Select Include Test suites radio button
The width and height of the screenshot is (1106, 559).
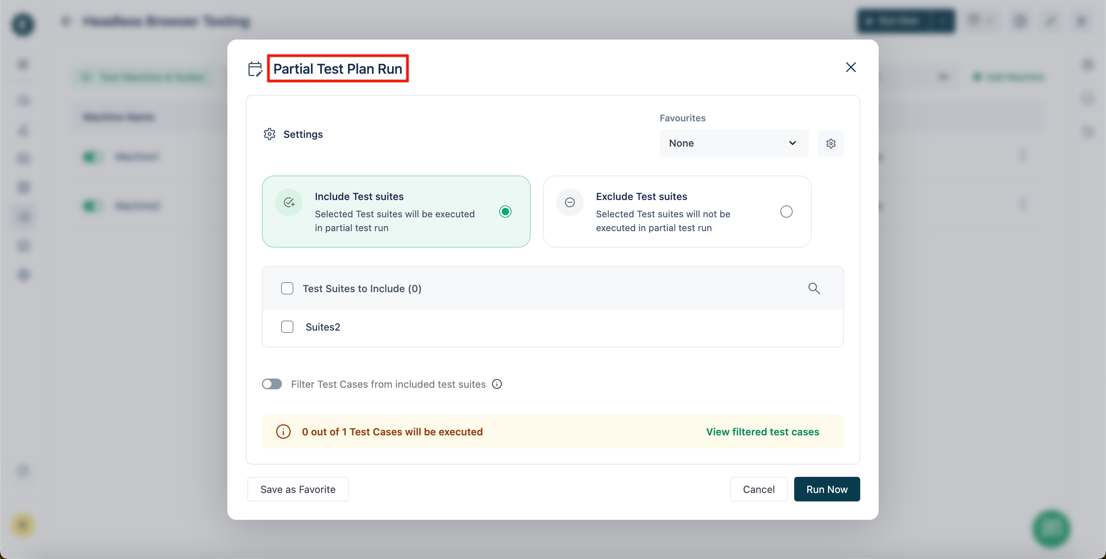(x=506, y=211)
